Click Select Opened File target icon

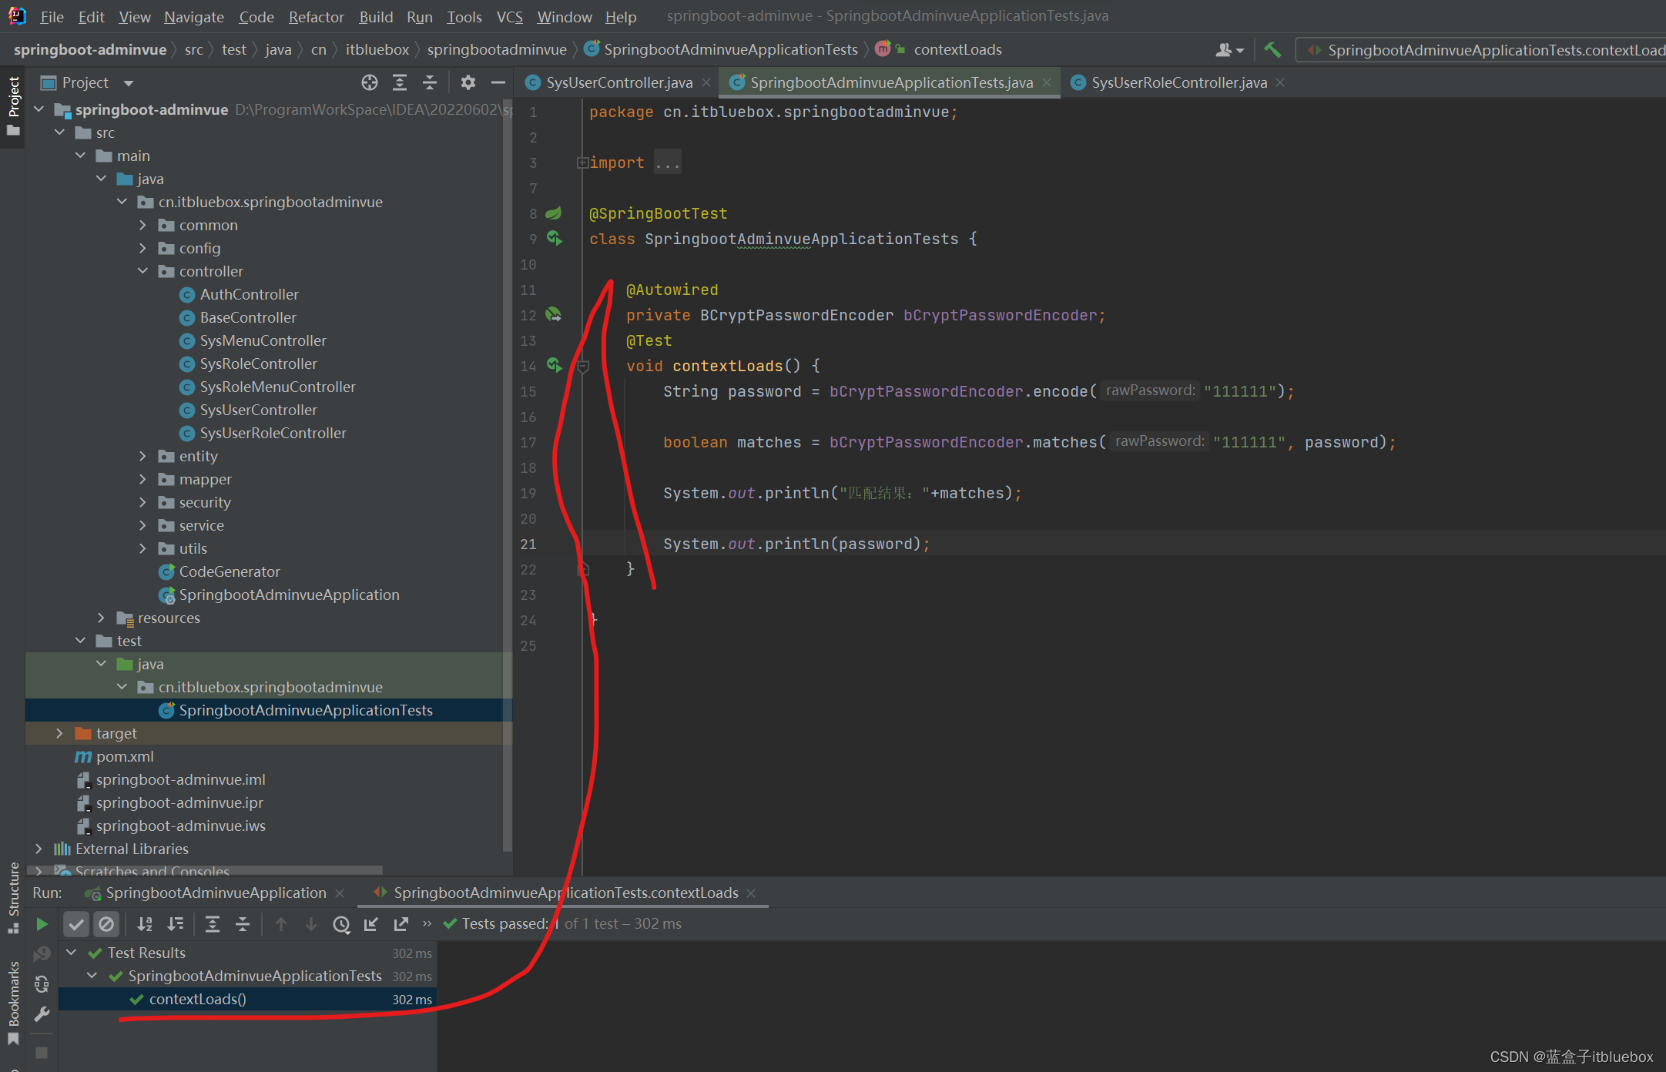point(370,82)
